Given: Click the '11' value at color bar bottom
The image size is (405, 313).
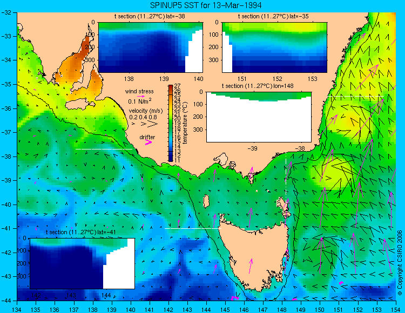Looking at the screenshot, I should coord(177,160).
